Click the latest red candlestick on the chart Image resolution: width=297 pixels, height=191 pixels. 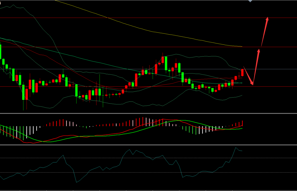[242, 73]
